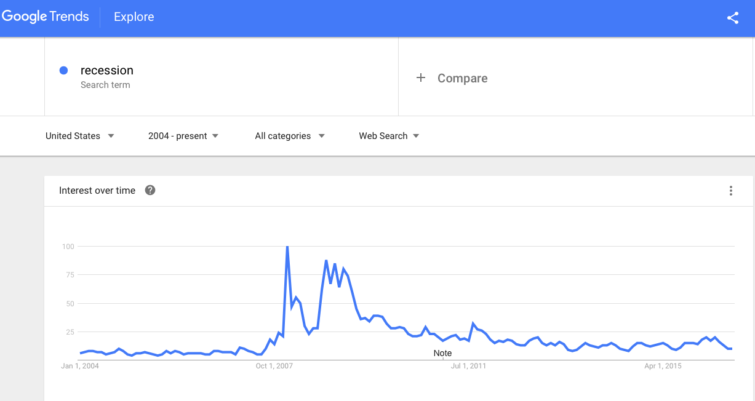
Task: Open the chart's three-dot options menu
Action: pyautogui.click(x=731, y=191)
